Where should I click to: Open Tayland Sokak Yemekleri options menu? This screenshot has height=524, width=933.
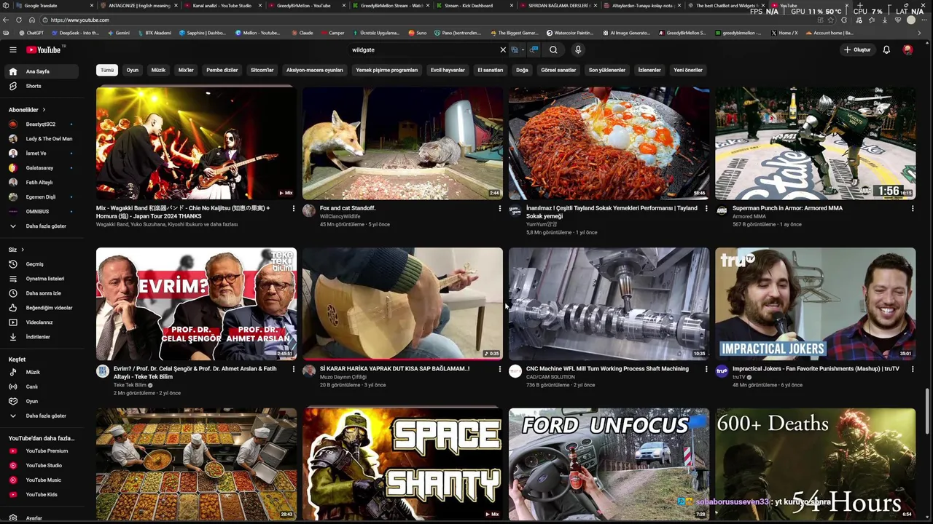[706, 208]
